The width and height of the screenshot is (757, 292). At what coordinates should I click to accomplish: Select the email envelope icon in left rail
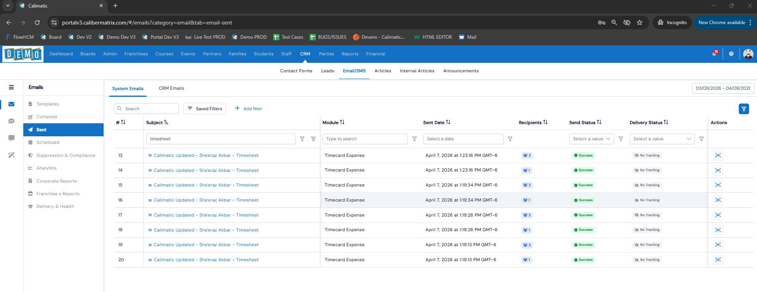click(11, 104)
